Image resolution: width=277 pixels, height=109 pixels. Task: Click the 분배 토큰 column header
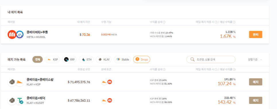(x=106, y=69)
